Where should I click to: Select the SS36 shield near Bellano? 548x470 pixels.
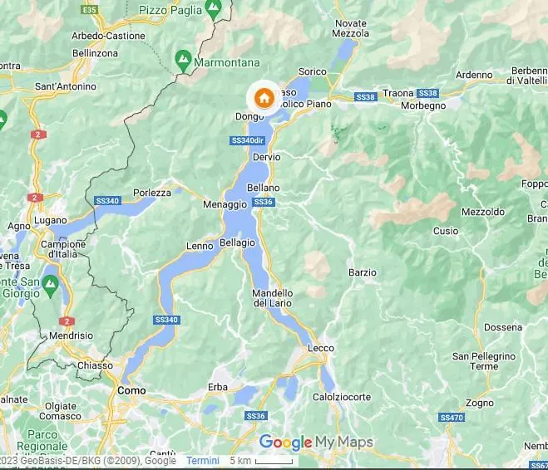pyautogui.click(x=263, y=202)
